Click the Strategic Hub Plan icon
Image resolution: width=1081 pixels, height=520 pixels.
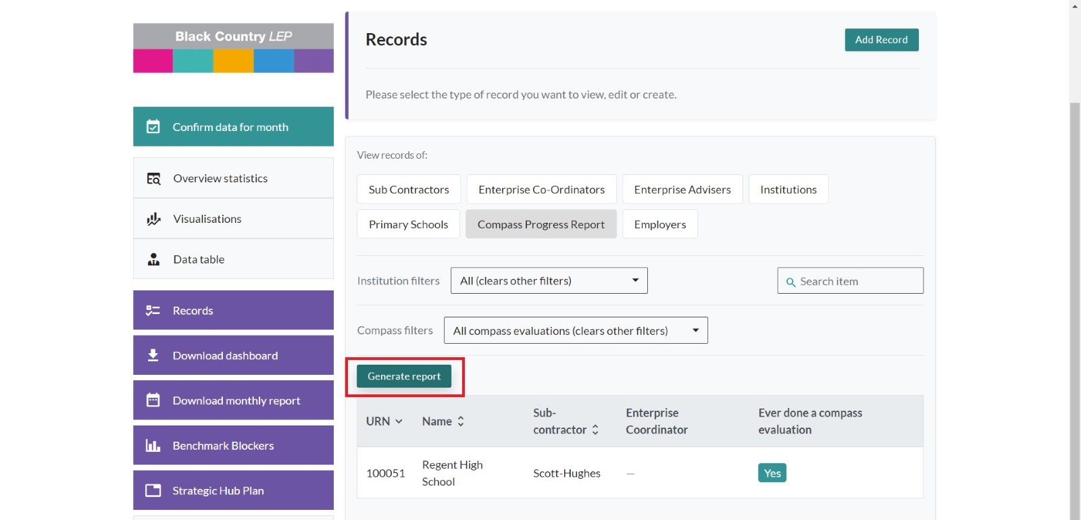tap(153, 490)
